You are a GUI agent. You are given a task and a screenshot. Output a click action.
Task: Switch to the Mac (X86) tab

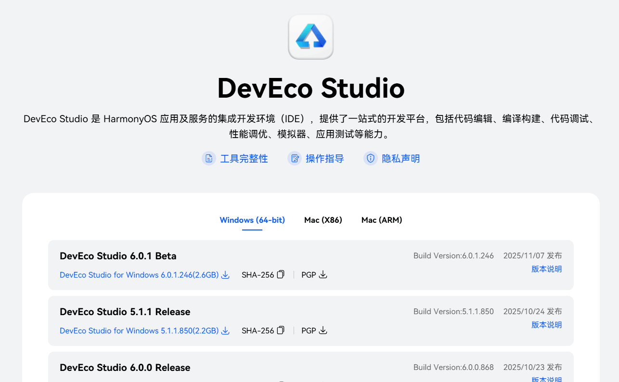pos(323,220)
